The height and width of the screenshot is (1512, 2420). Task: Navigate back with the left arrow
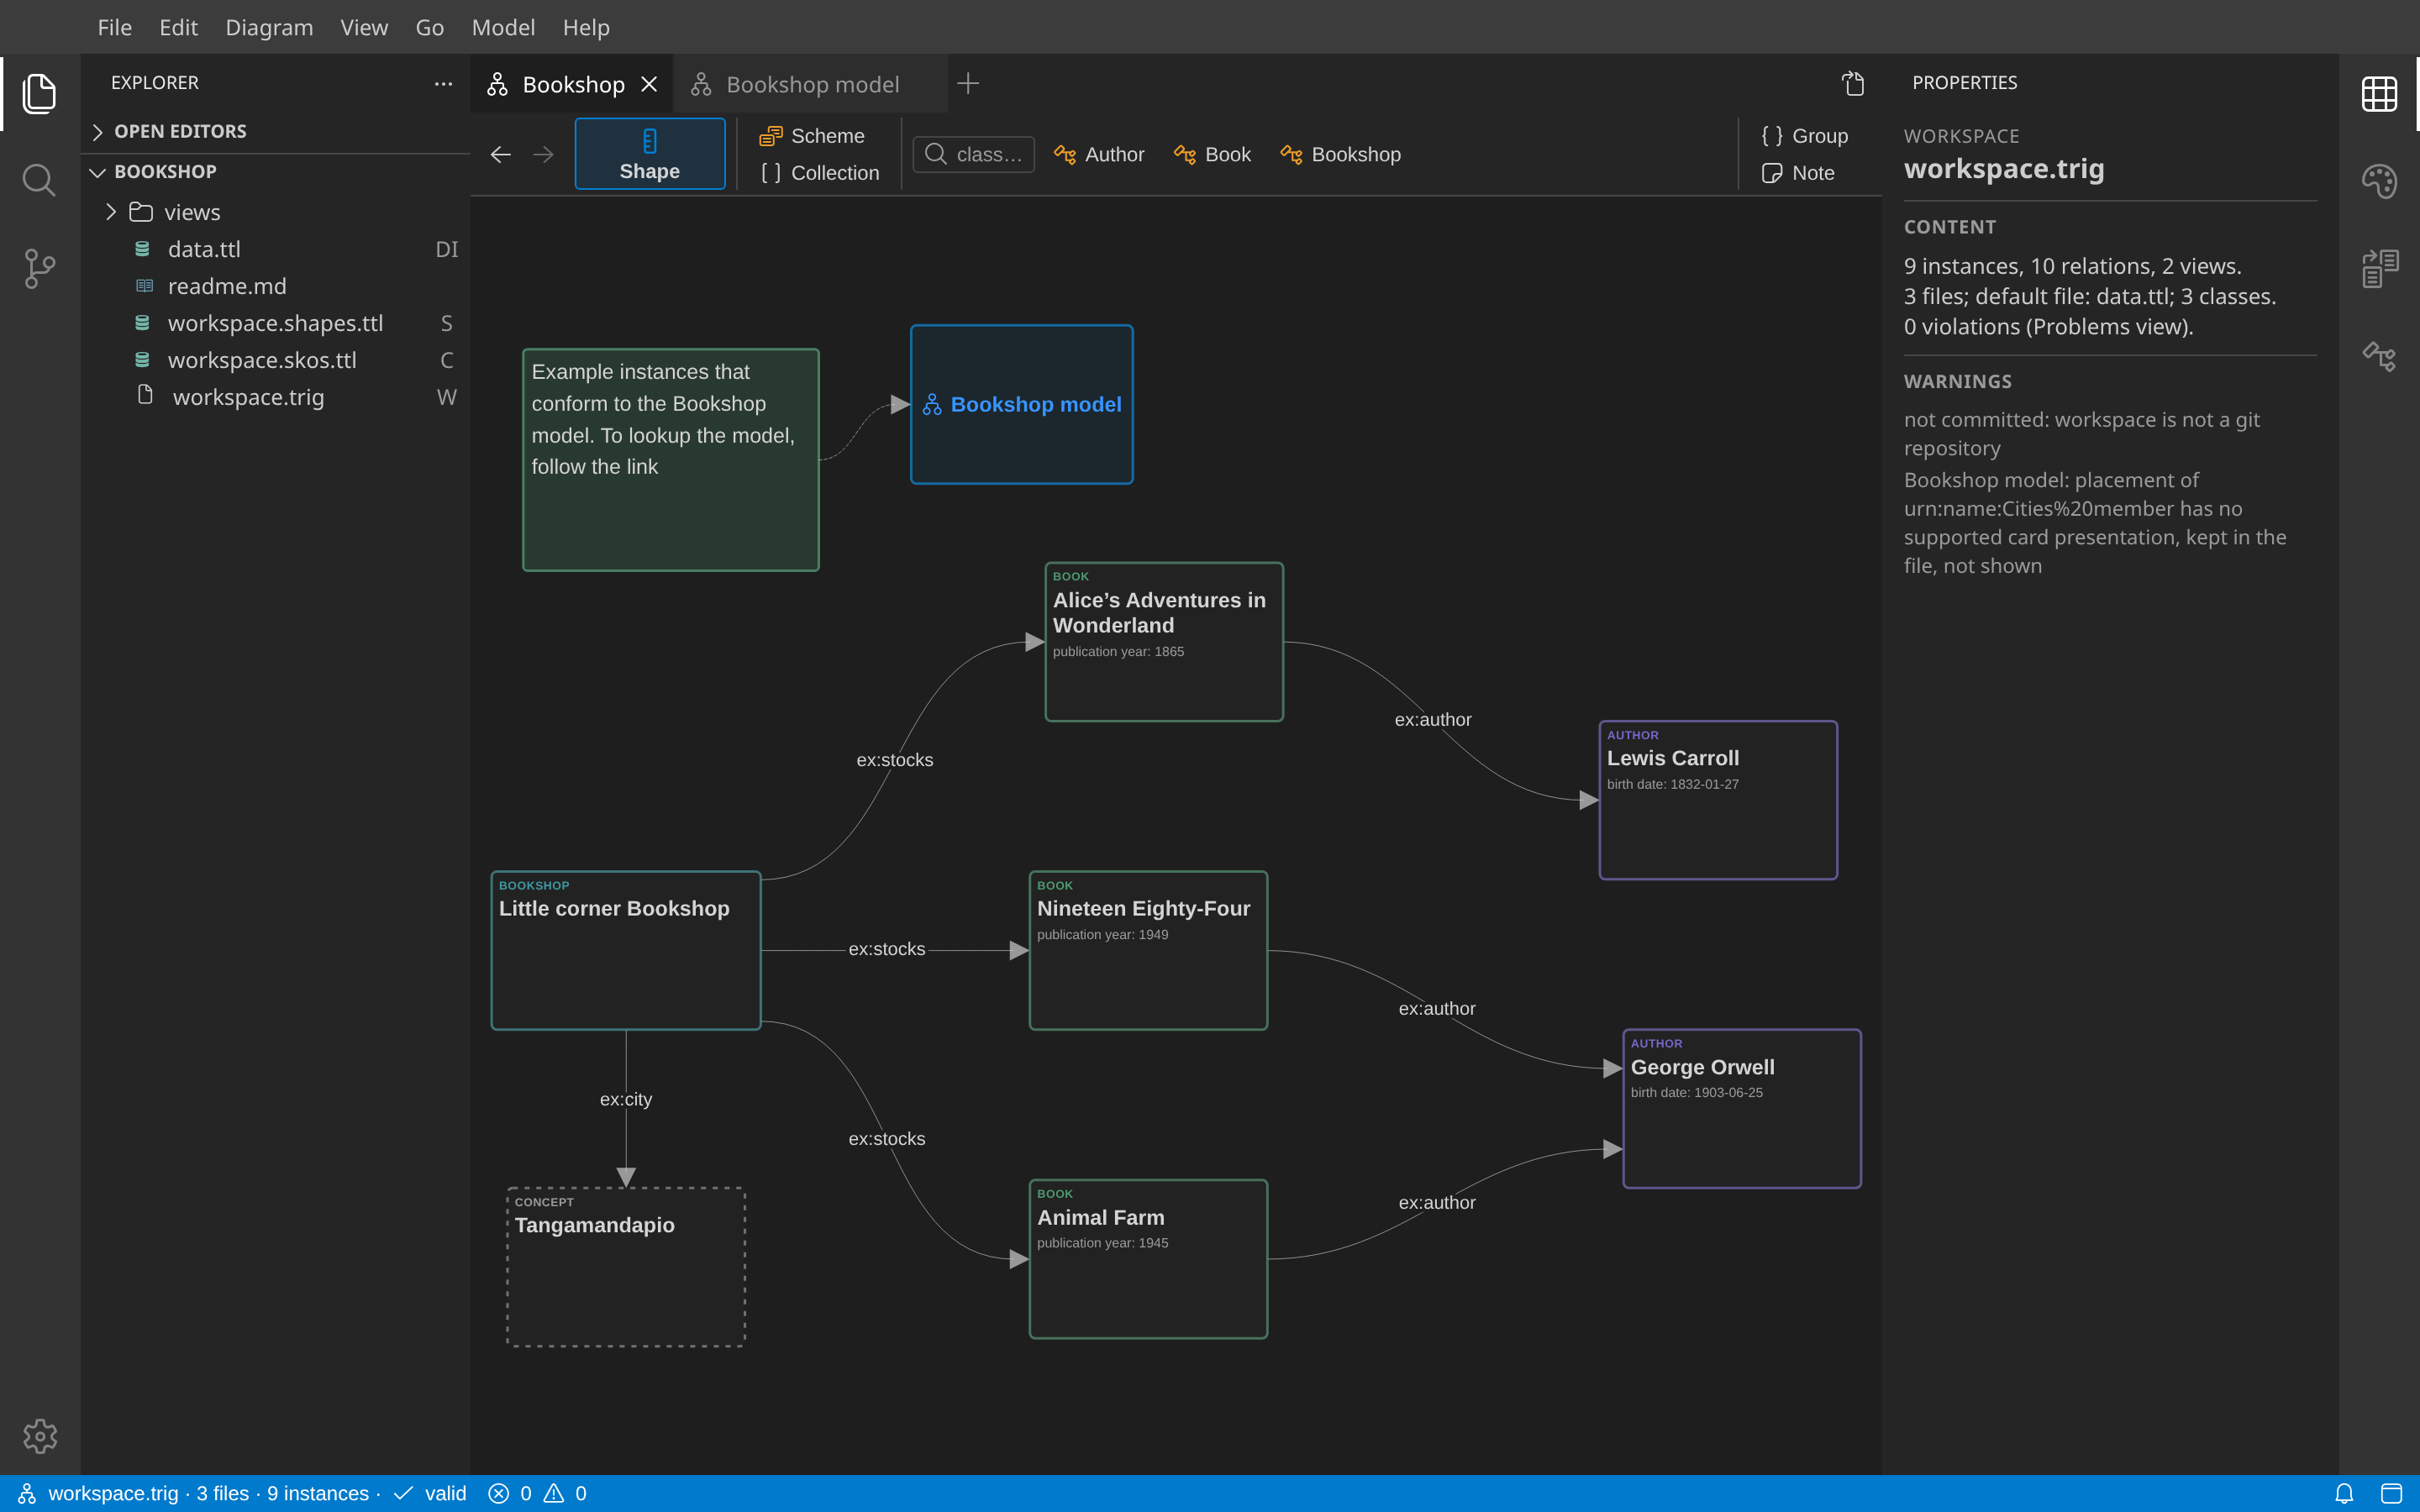pos(501,154)
